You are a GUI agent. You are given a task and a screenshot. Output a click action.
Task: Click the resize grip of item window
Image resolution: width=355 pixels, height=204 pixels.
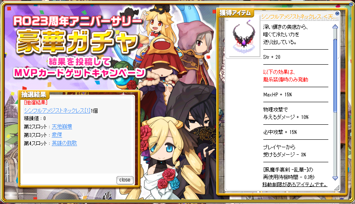click(337, 188)
